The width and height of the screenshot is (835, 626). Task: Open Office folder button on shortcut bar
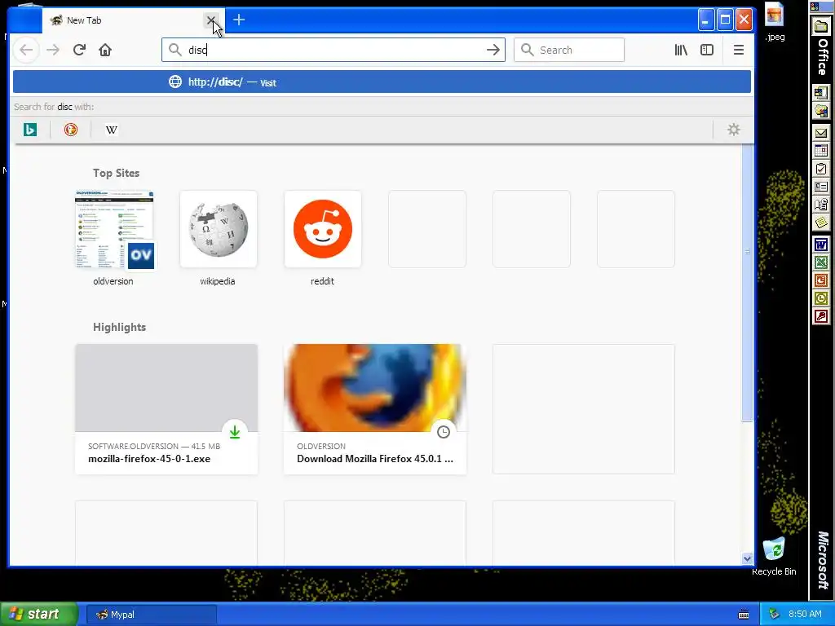(x=821, y=27)
